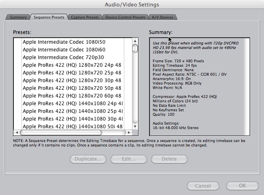264x195 pixels.
Task: Click the preset list scroll-down arrow
Action: coord(135,125)
